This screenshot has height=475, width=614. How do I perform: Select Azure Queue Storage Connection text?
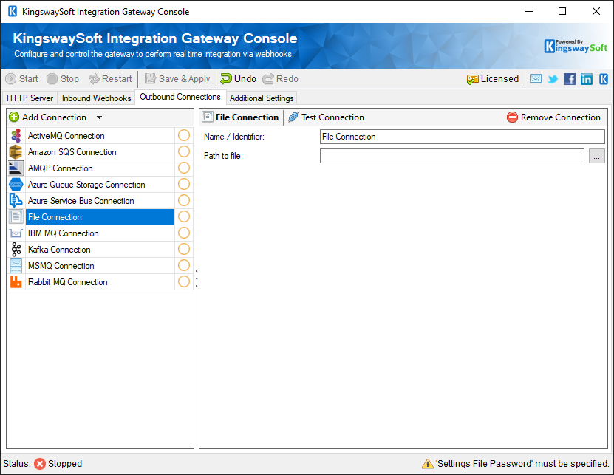click(86, 185)
